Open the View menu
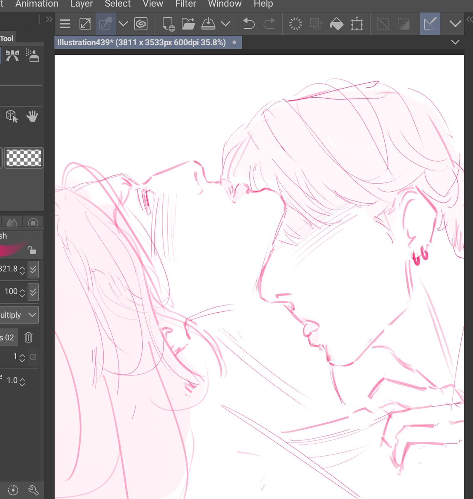This screenshot has width=473, height=499. click(x=153, y=4)
